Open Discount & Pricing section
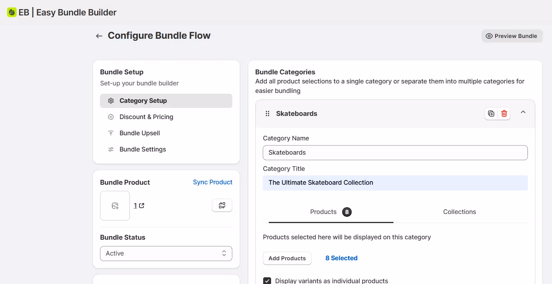 tap(166, 117)
